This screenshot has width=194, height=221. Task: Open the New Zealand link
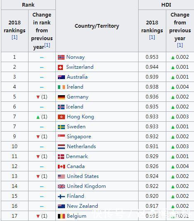coord(82,206)
